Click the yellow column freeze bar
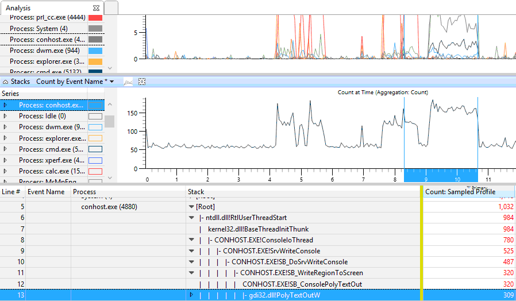The width and height of the screenshot is (516, 301). pyautogui.click(x=422, y=244)
